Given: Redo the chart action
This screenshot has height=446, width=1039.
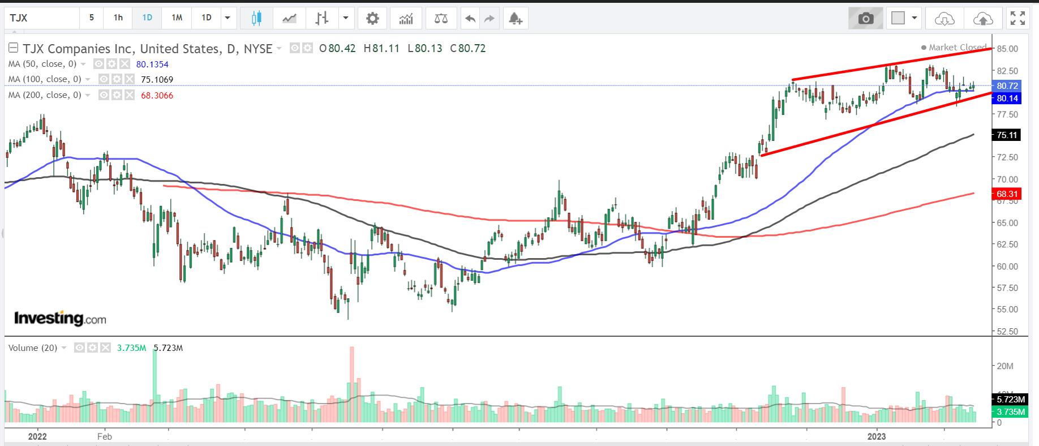Looking at the screenshot, I should 489,18.
